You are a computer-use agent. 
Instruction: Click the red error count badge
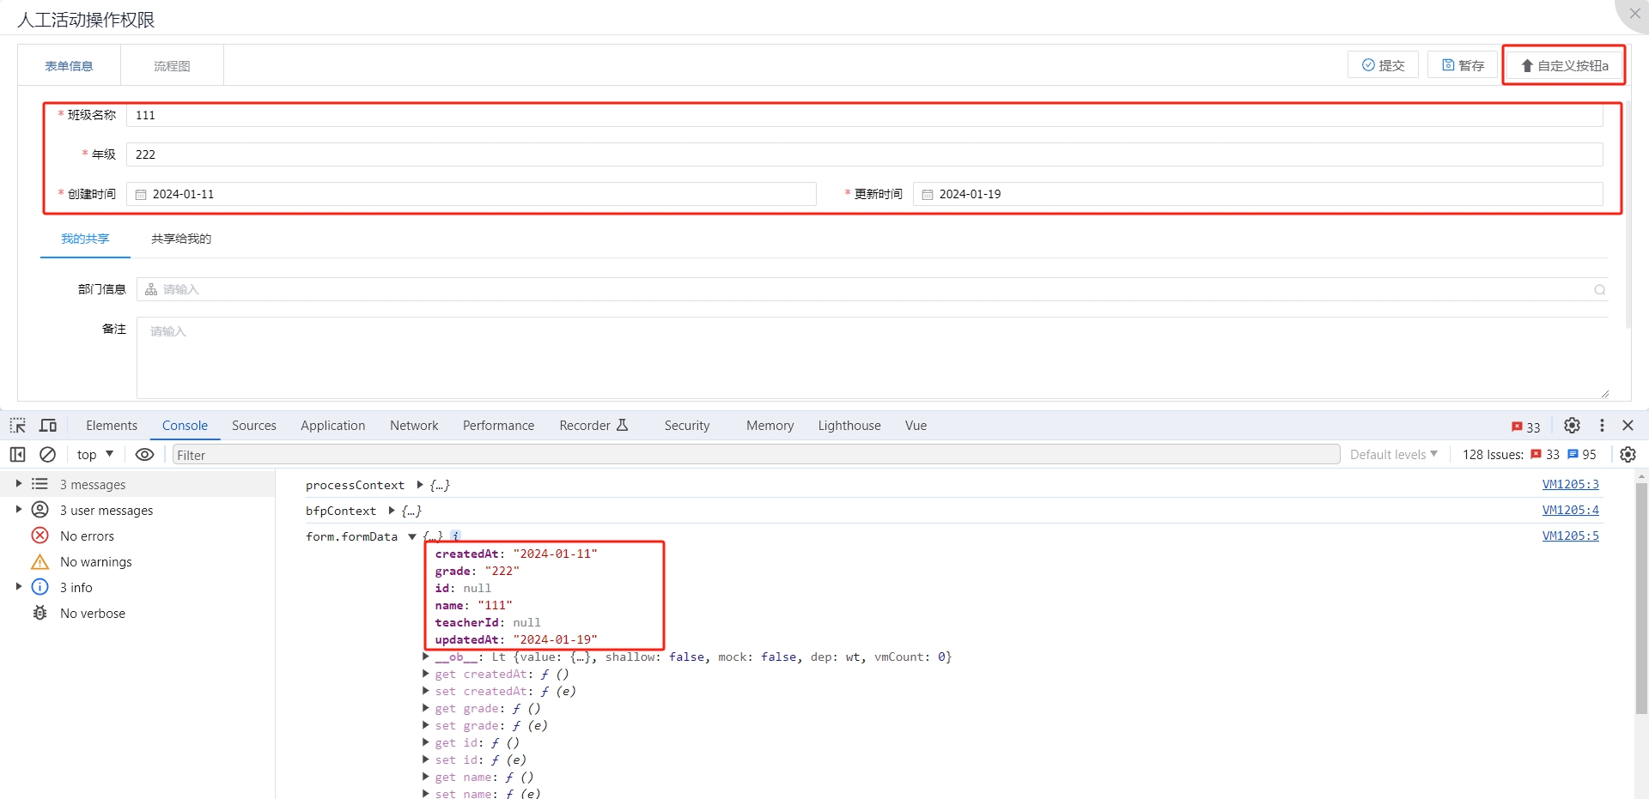coord(1525,427)
